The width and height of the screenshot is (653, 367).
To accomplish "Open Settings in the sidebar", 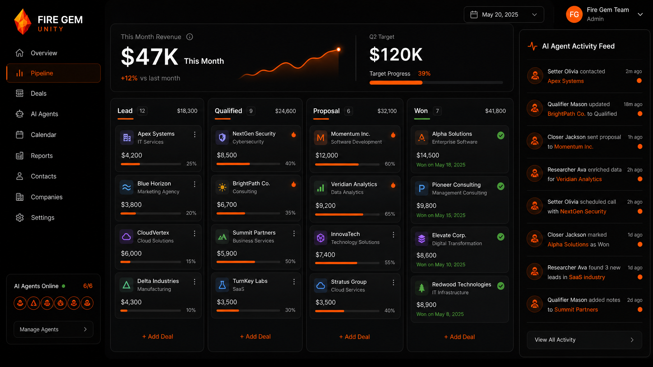I will point(53,218).
